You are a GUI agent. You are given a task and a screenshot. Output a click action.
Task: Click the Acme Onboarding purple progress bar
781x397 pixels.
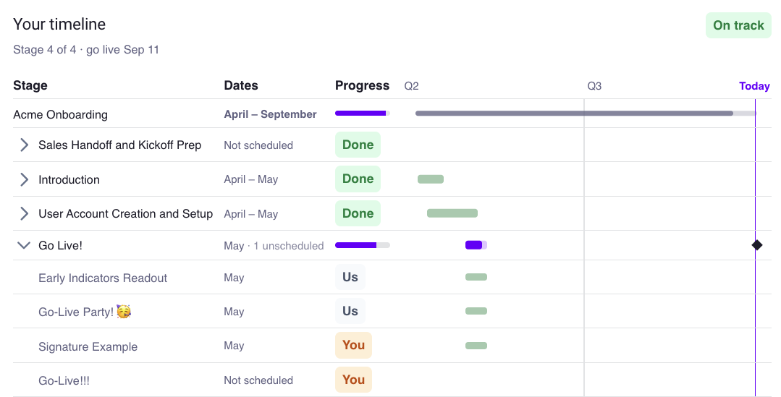[363, 114]
